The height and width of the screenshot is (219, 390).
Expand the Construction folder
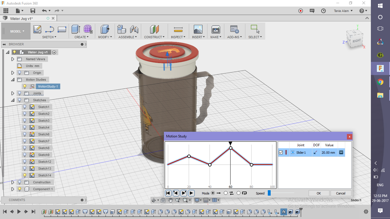click(x=13, y=182)
